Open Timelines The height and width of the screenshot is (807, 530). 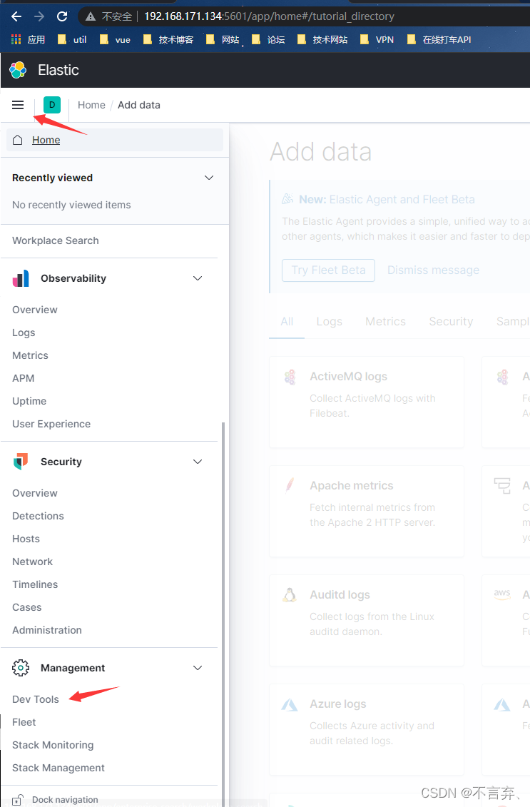click(x=35, y=584)
